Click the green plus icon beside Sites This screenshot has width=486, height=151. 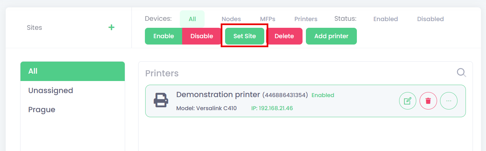pos(111,27)
